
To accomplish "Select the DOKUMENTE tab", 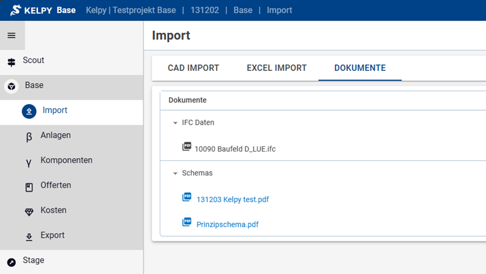I will [360, 68].
